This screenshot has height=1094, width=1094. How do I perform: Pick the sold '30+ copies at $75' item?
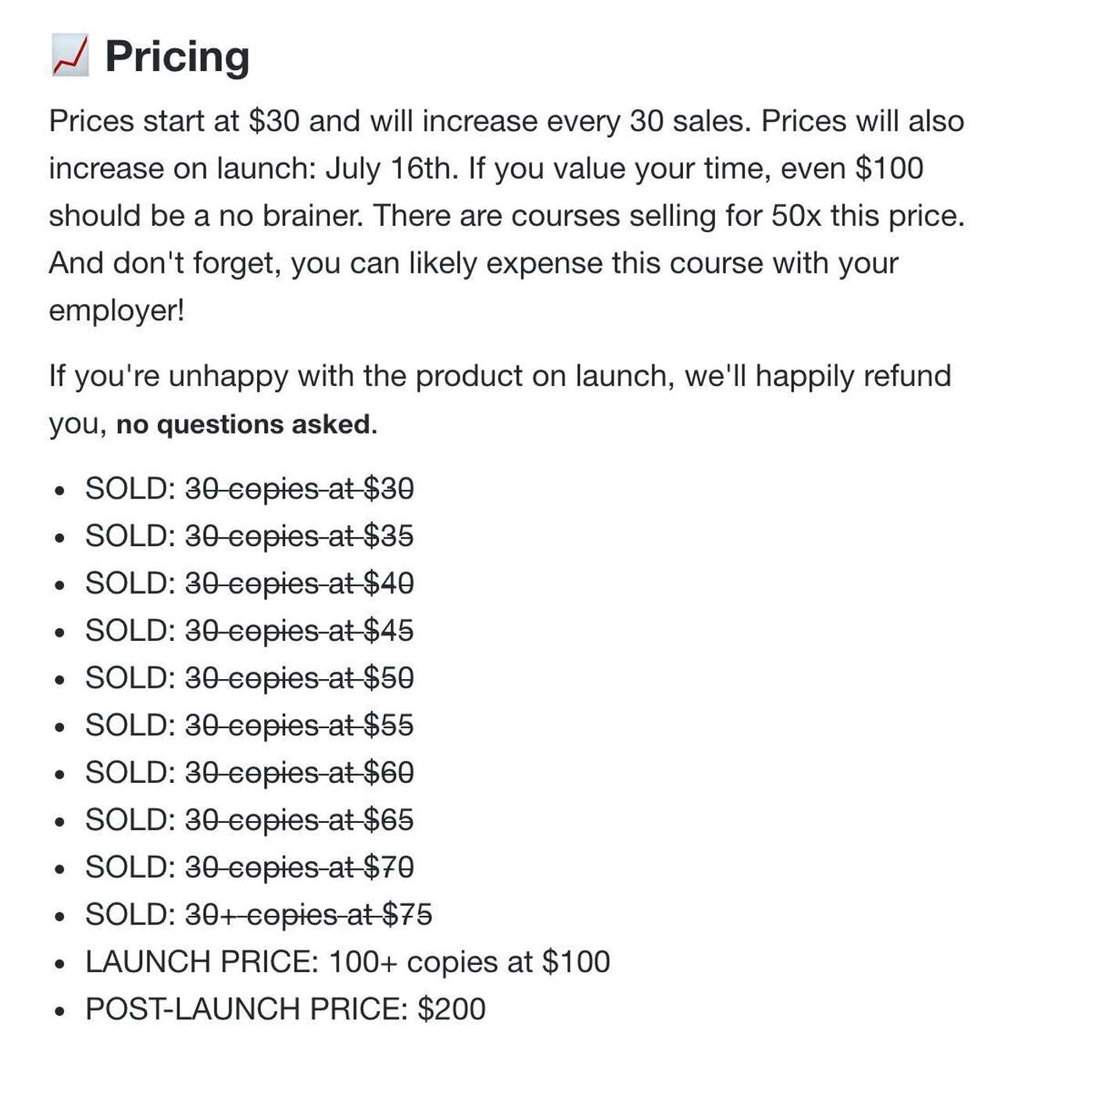click(309, 914)
